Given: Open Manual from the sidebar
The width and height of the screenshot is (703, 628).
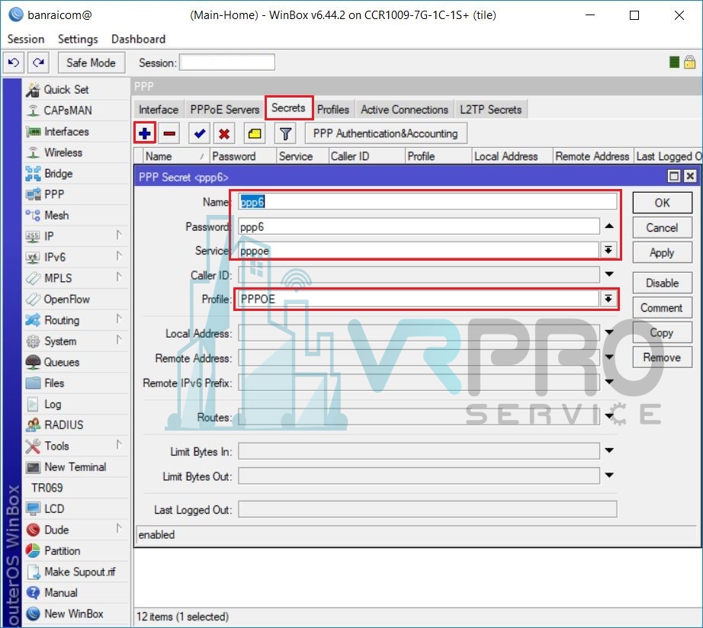Looking at the screenshot, I should tap(61, 593).
